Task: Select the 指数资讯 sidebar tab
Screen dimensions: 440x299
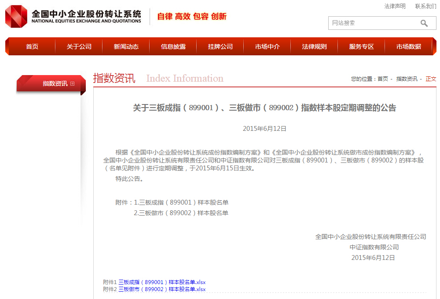Action: click(x=51, y=83)
